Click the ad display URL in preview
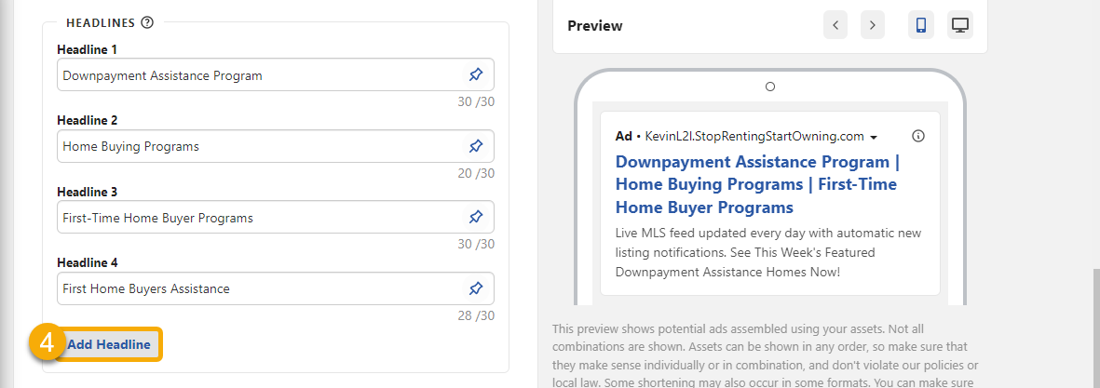Screen dimensions: 1100x388 [754, 136]
